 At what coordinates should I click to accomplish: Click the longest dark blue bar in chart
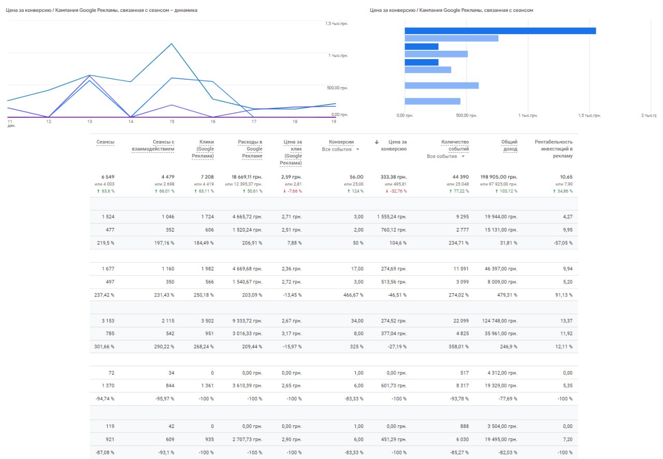click(500, 31)
